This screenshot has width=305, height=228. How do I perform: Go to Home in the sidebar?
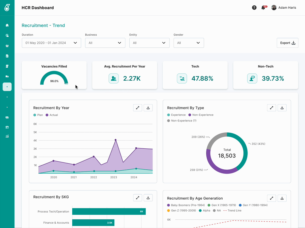click(x=7, y=25)
